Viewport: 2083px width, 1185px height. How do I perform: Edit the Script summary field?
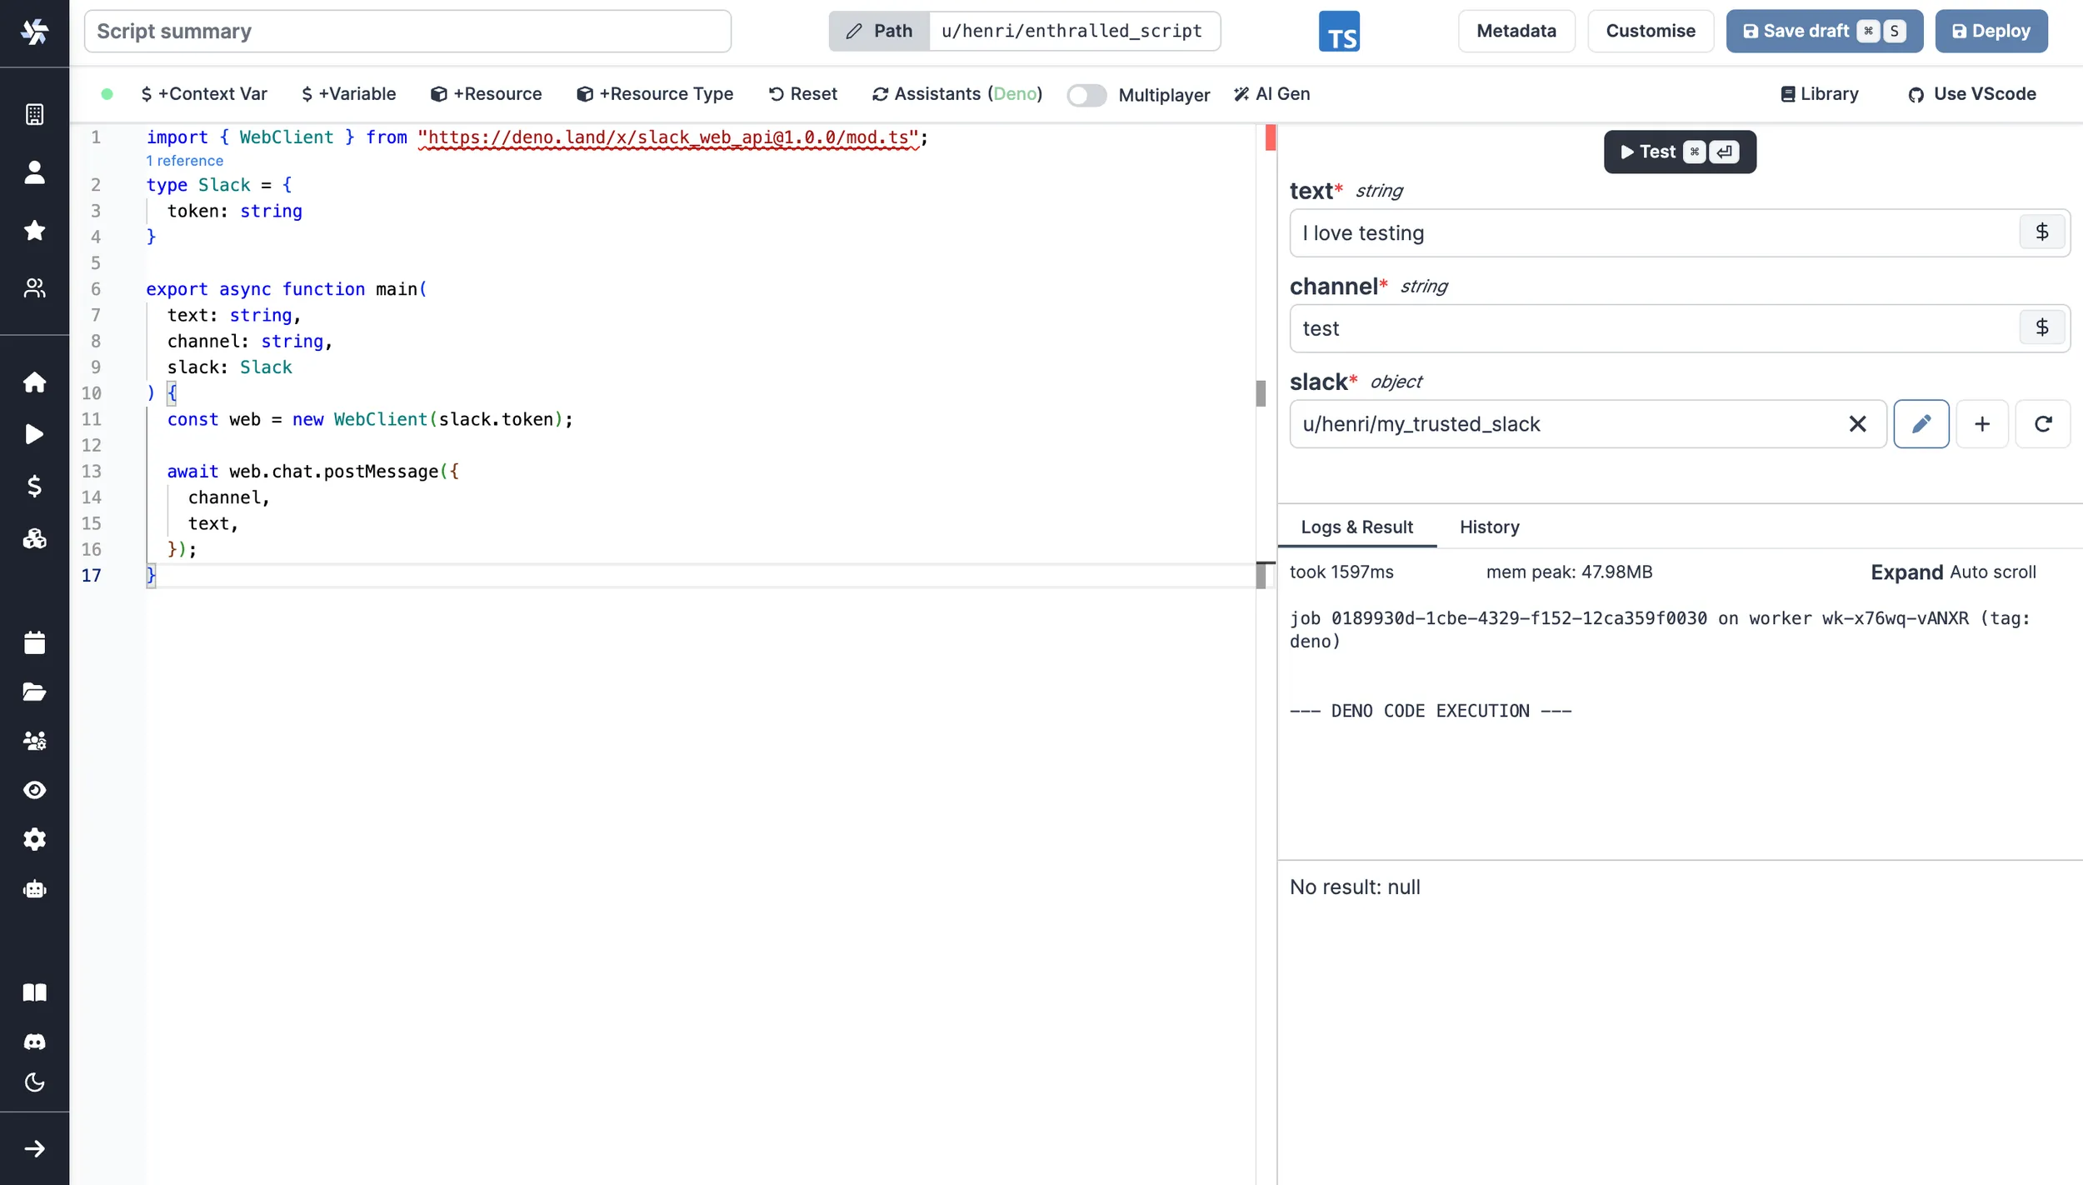407,31
